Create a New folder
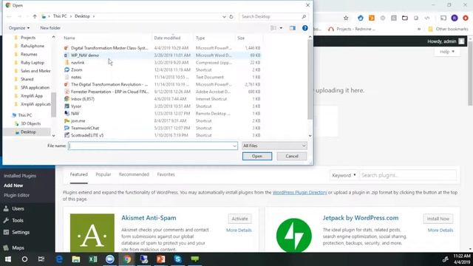The width and height of the screenshot is (473, 266). [50, 28]
